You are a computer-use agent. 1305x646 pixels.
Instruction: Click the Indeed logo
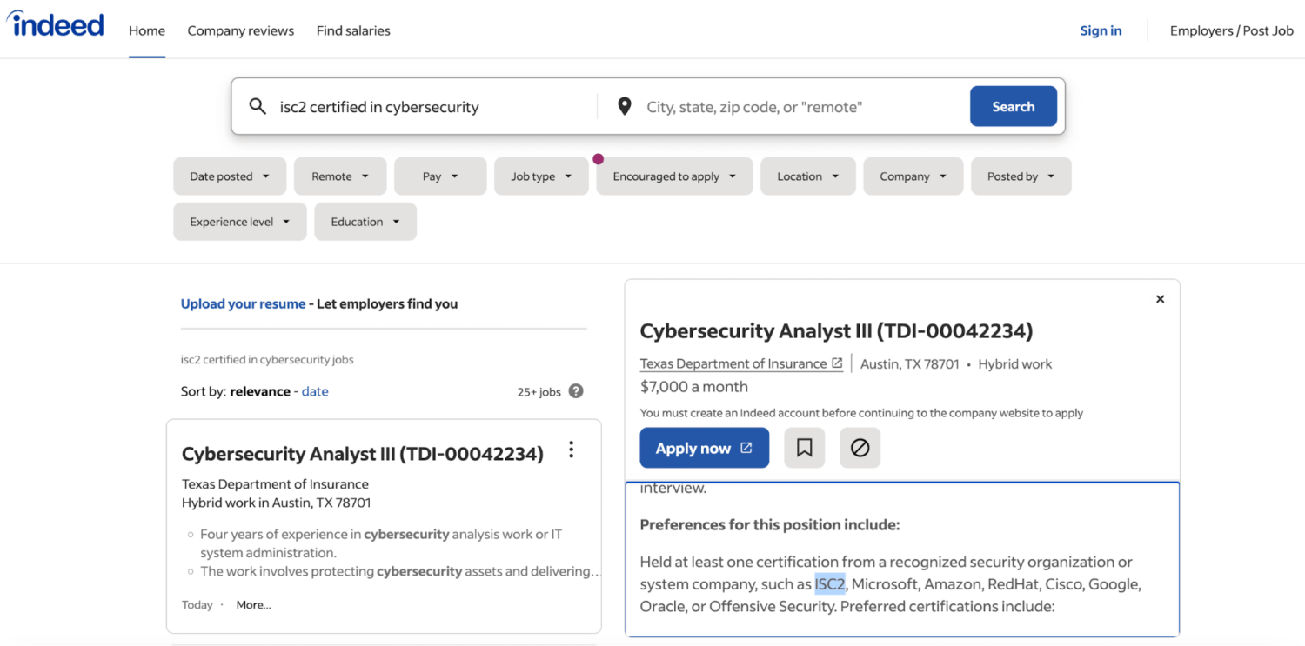point(55,24)
